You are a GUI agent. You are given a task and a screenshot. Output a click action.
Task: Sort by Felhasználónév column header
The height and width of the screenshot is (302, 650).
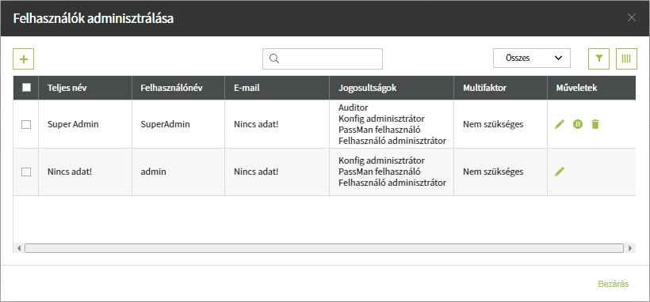coord(171,88)
